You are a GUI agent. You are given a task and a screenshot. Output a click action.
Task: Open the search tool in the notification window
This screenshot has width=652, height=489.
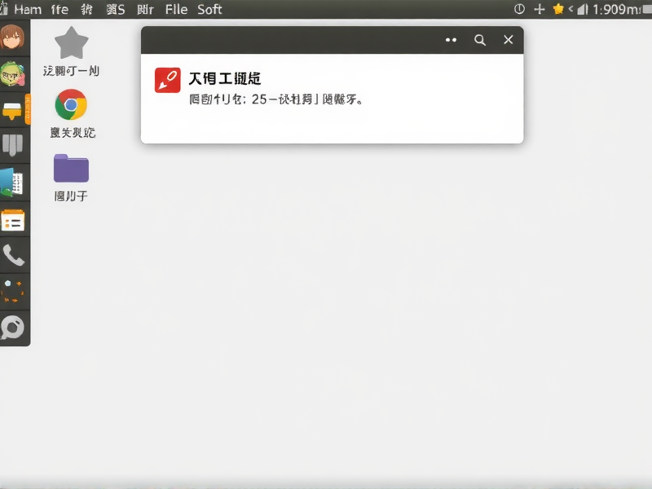pos(479,39)
